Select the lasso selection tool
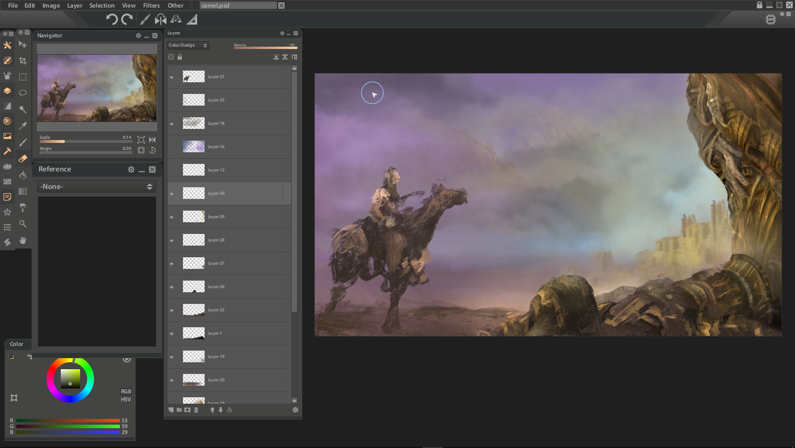 tap(23, 93)
